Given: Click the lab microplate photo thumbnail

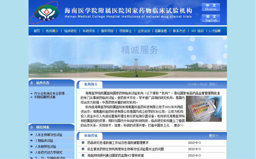Looking at the screenshot, I should [203, 109].
